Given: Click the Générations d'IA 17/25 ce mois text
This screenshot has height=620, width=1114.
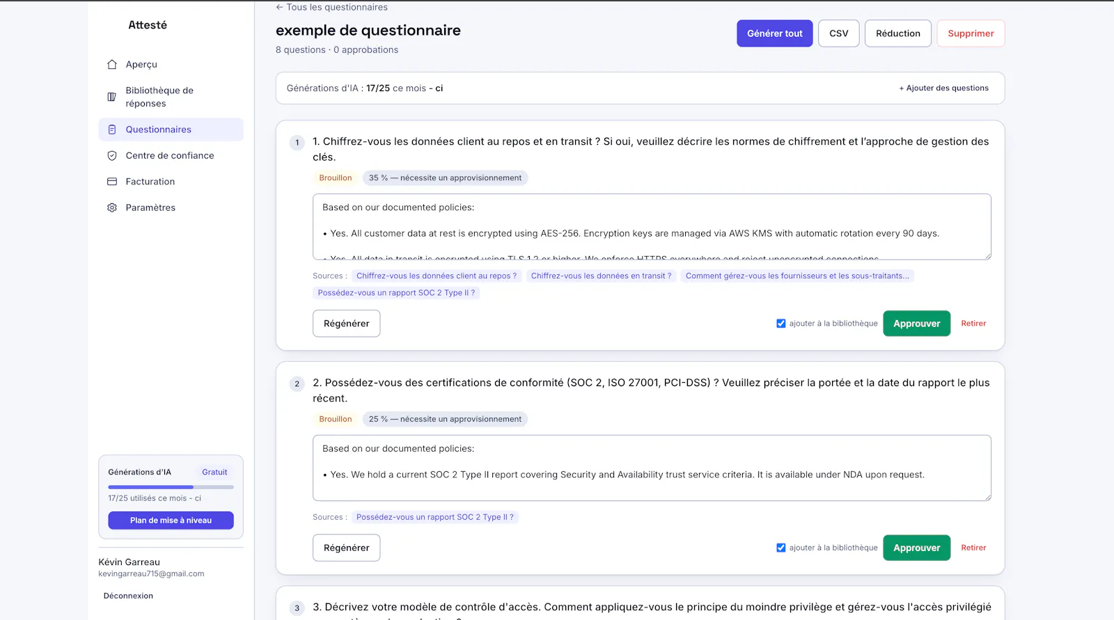Looking at the screenshot, I should [x=365, y=88].
